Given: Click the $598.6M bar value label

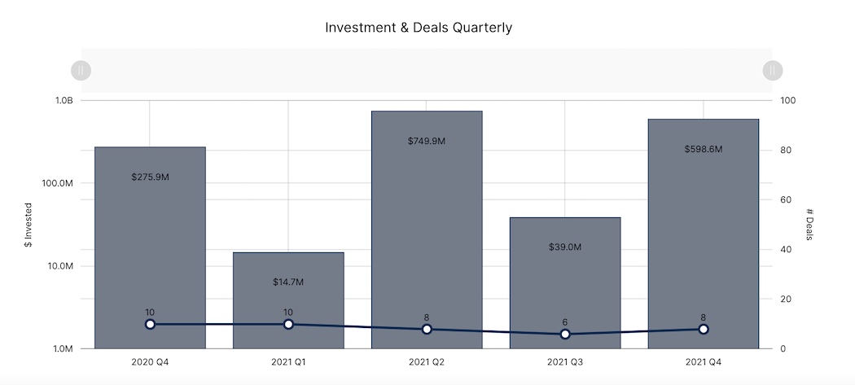Looking at the screenshot, I should click(x=704, y=149).
